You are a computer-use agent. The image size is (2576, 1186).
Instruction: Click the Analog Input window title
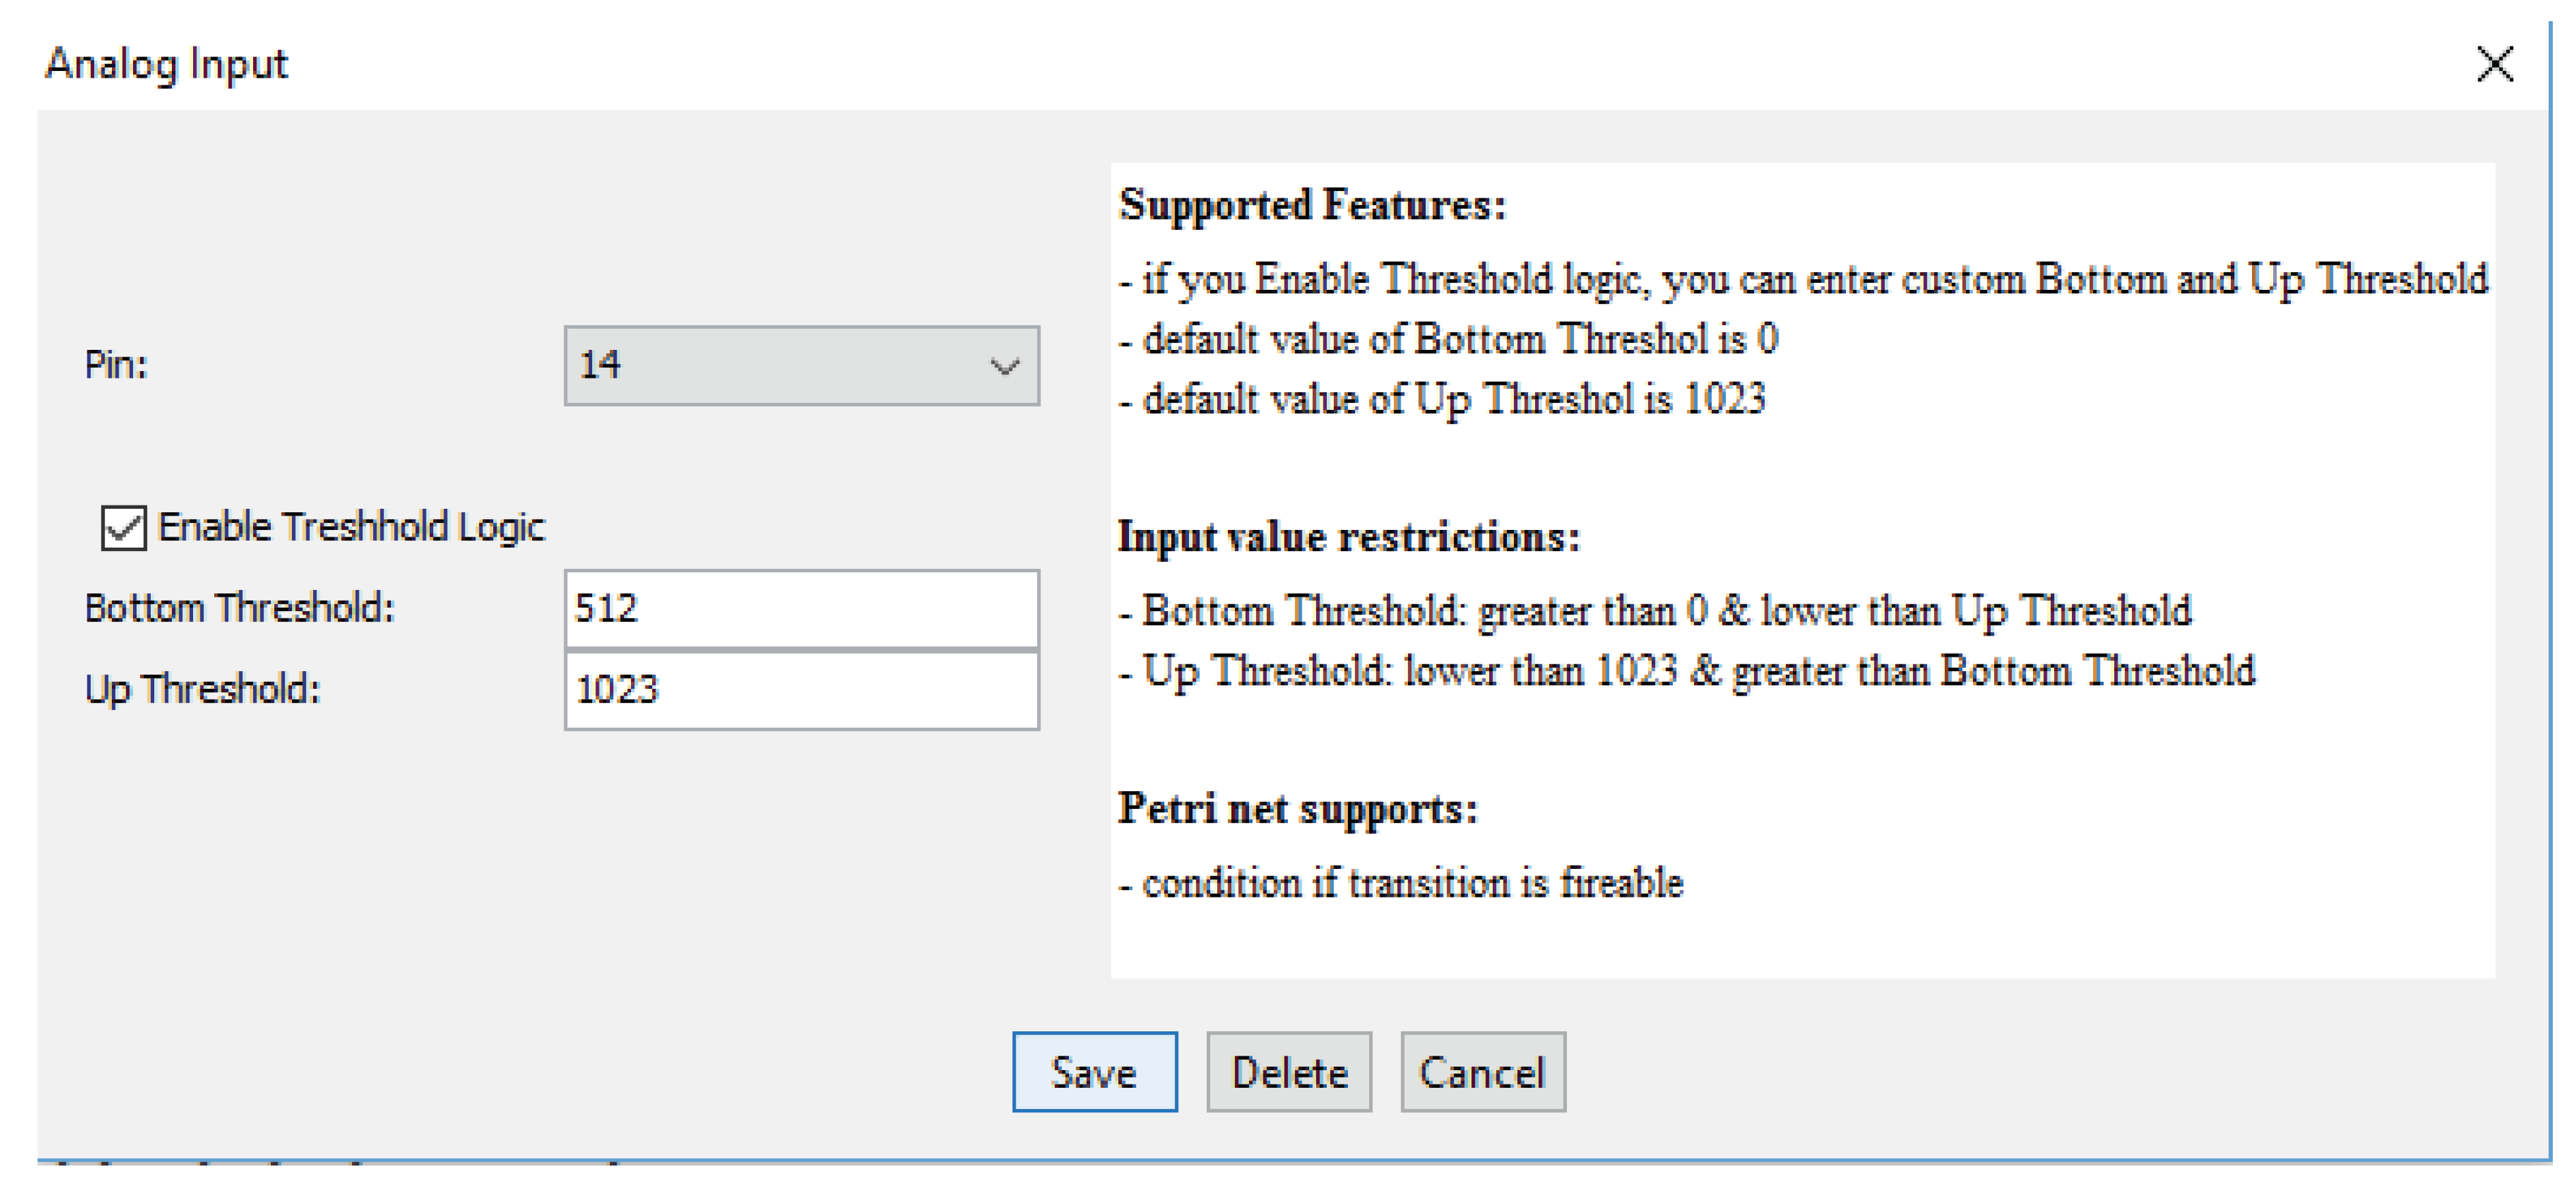pos(166,65)
